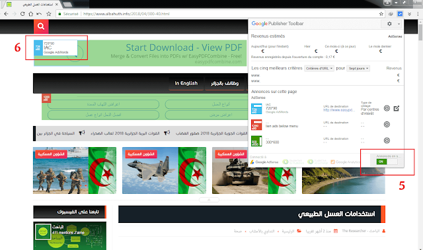
Task: Go back with the browser back arrow
Action: (6, 14)
